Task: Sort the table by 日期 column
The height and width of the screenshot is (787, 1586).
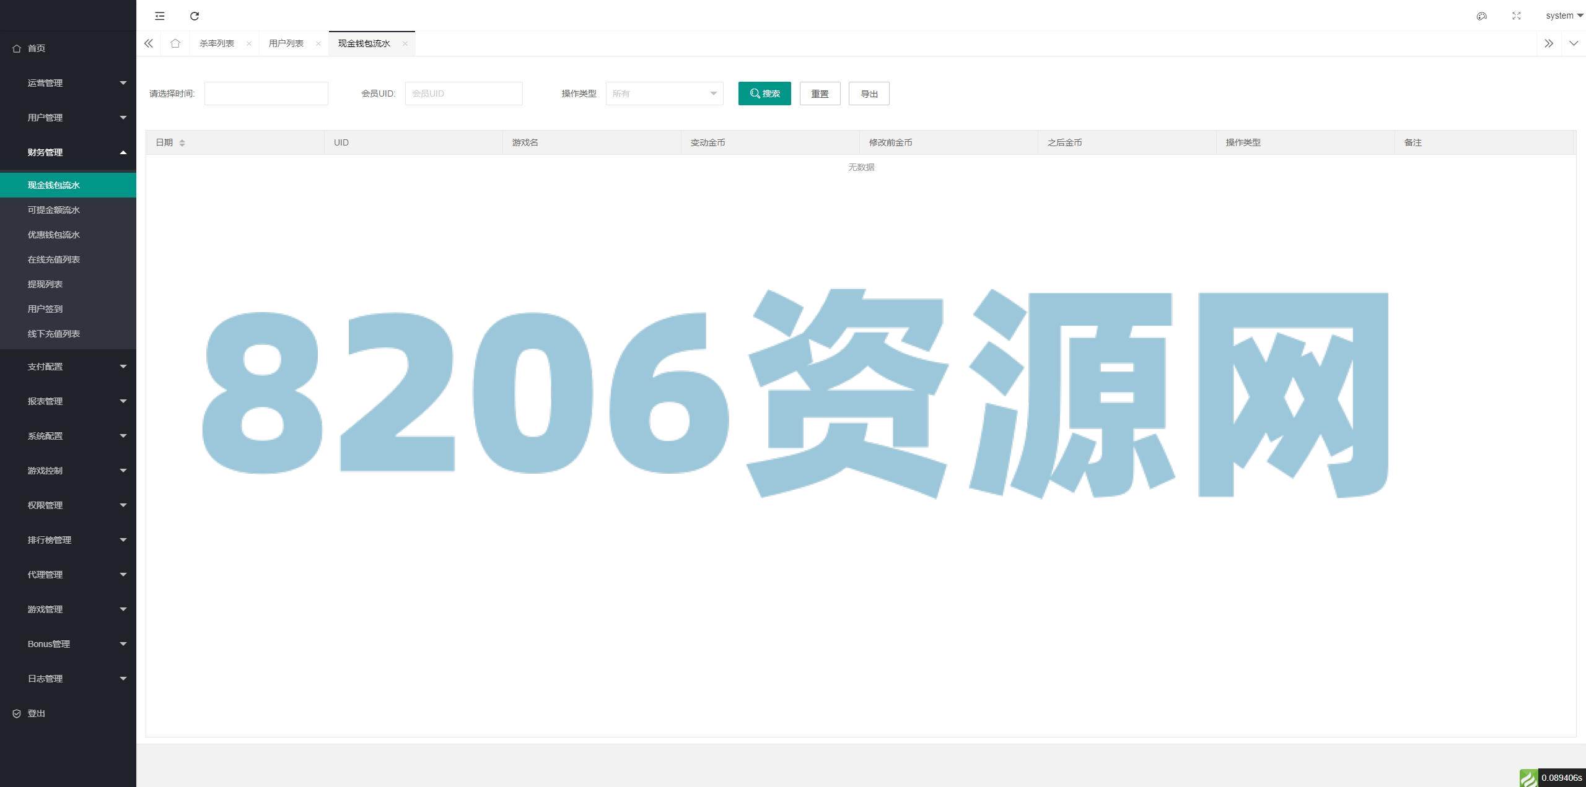Action: (182, 143)
